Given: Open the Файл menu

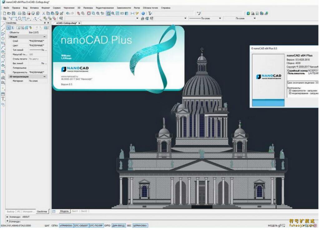Looking at the screenshot, I should [x=6, y=8].
